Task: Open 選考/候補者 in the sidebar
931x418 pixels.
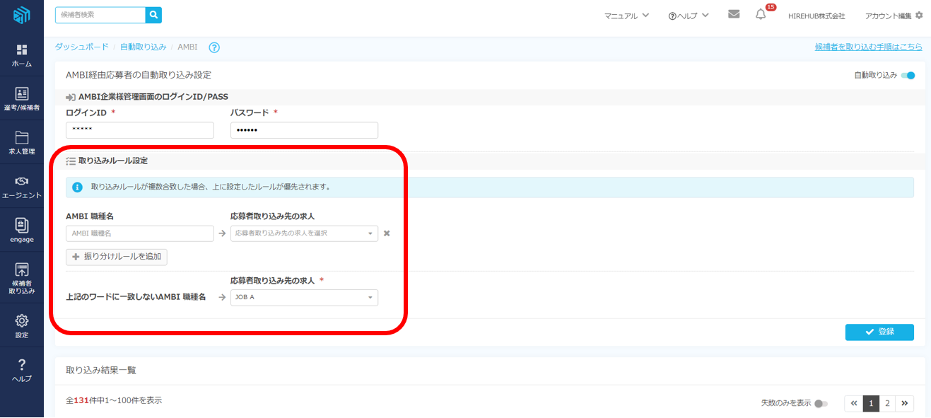Action: click(x=22, y=99)
